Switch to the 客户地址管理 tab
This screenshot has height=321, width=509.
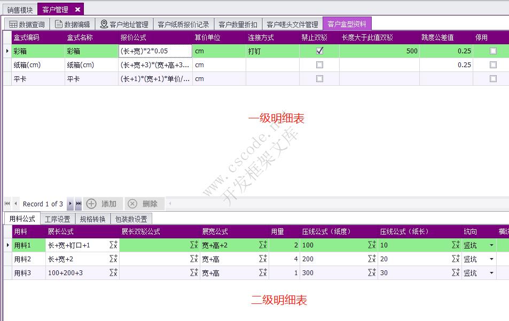coord(124,25)
